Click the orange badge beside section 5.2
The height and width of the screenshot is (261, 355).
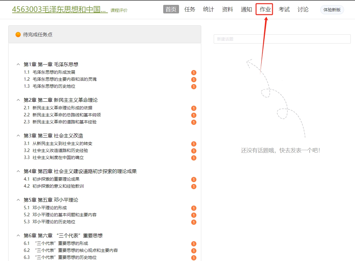coord(194,215)
